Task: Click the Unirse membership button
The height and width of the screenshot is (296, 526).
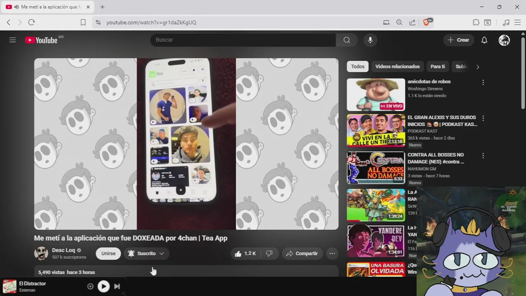Action: (x=108, y=254)
